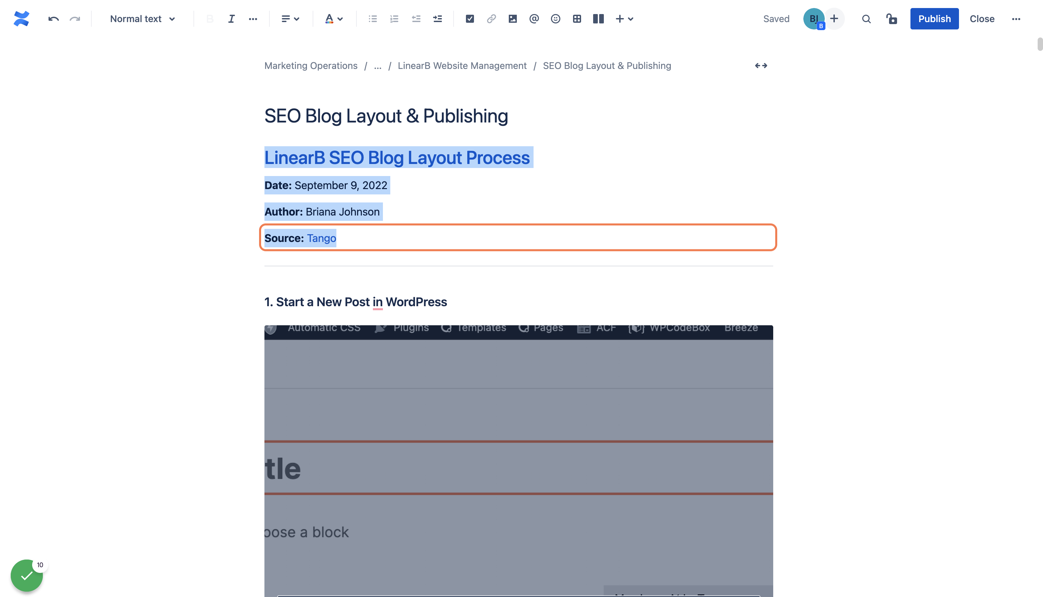Click the Tango source link
This screenshot has height=597, width=1043.
point(322,238)
